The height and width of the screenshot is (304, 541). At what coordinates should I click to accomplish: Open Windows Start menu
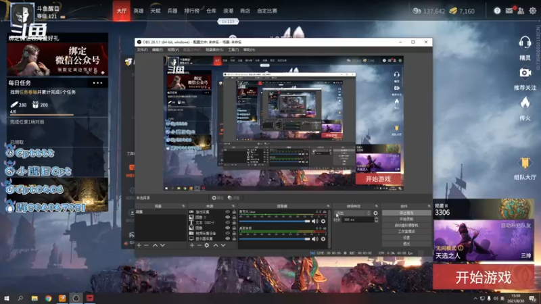pos(7,298)
